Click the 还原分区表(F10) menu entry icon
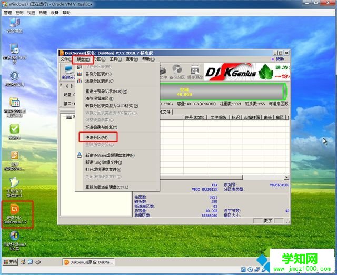This screenshot has width=337, height=275. point(80,81)
